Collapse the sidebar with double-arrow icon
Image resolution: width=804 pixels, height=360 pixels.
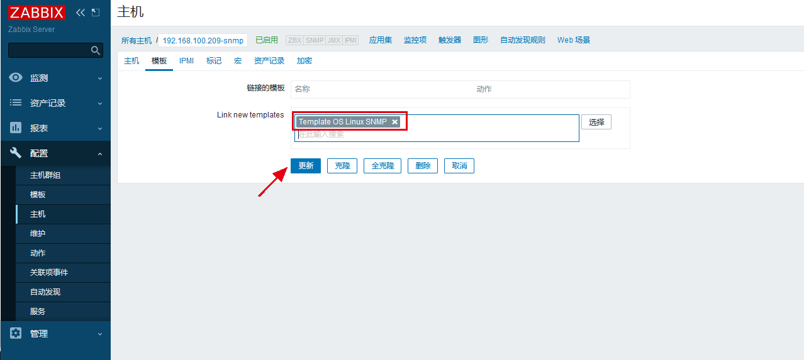[x=80, y=13]
